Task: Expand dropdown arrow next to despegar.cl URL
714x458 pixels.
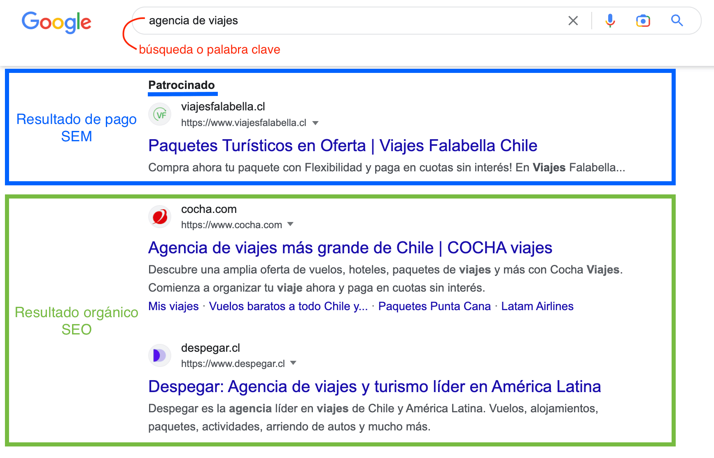Action: (x=293, y=363)
